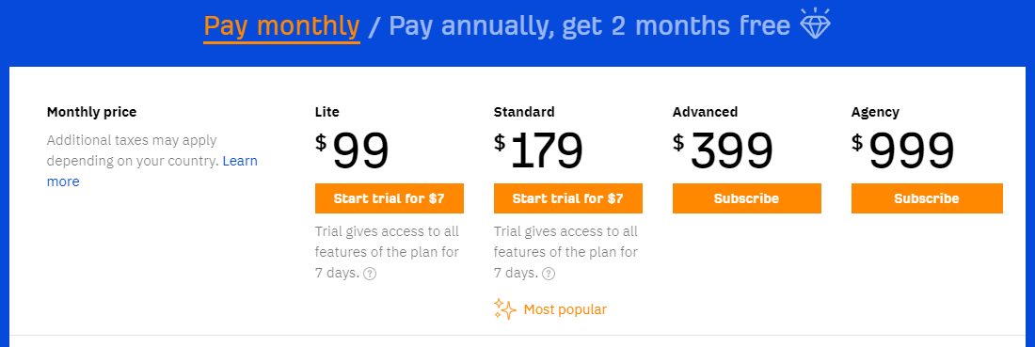This screenshot has width=1035, height=347.
Task: Click the $399 Advanced price
Action: click(x=723, y=150)
